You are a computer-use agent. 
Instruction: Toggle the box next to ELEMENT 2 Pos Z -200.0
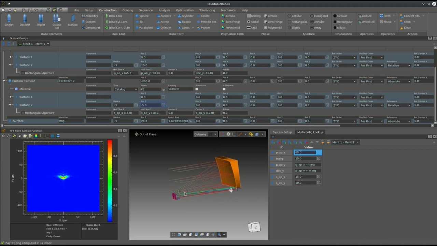[x=163, y=81]
